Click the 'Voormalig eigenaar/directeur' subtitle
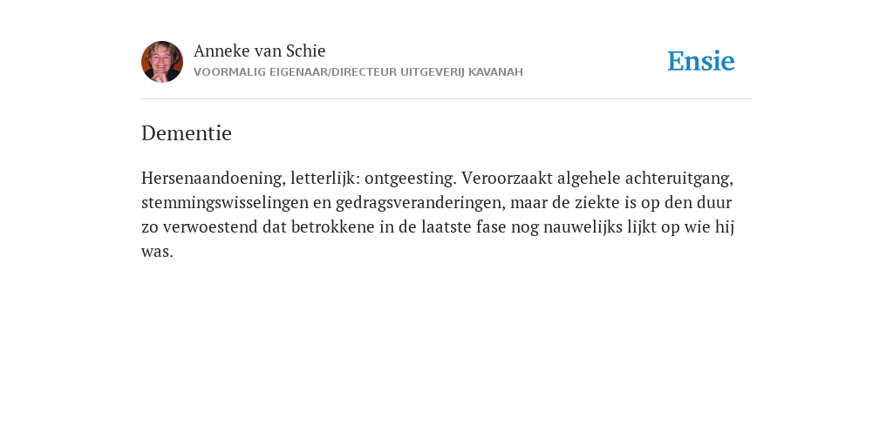Image resolution: width=893 pixels, height=446 pixels. pos(296,72)
